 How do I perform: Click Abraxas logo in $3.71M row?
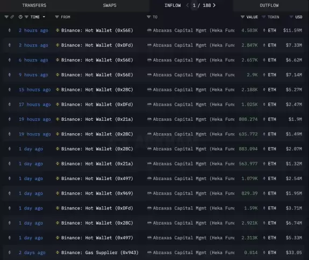tap(149, 208)
